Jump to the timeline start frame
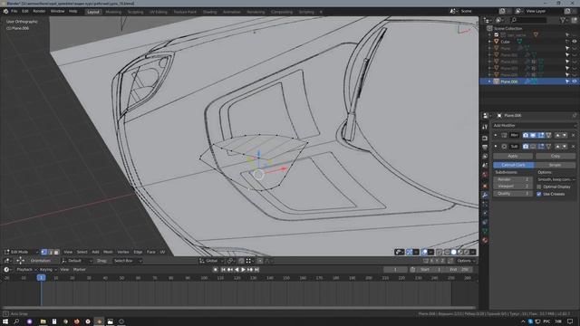This screenshot has width=580, height=326. pyautogui.click(x=223, y=270)
